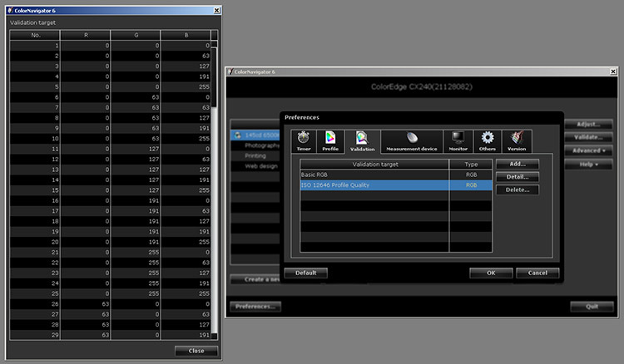The image size is (624, 364).
Task: Open the Monitor preferences tab
Action: click(x=458, y=141)
